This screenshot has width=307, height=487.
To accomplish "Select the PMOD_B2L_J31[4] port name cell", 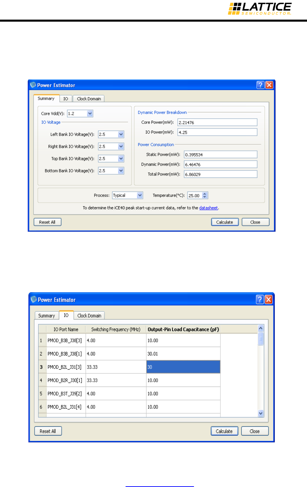I will (66, 407).
